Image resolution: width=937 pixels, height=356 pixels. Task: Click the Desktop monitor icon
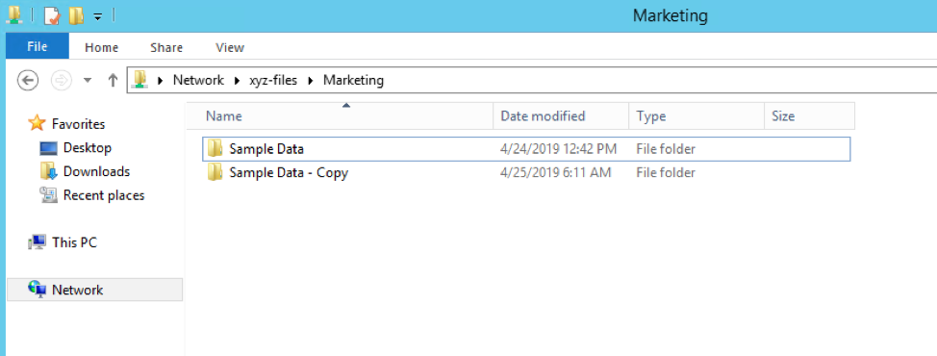click(x=48, y=147)
